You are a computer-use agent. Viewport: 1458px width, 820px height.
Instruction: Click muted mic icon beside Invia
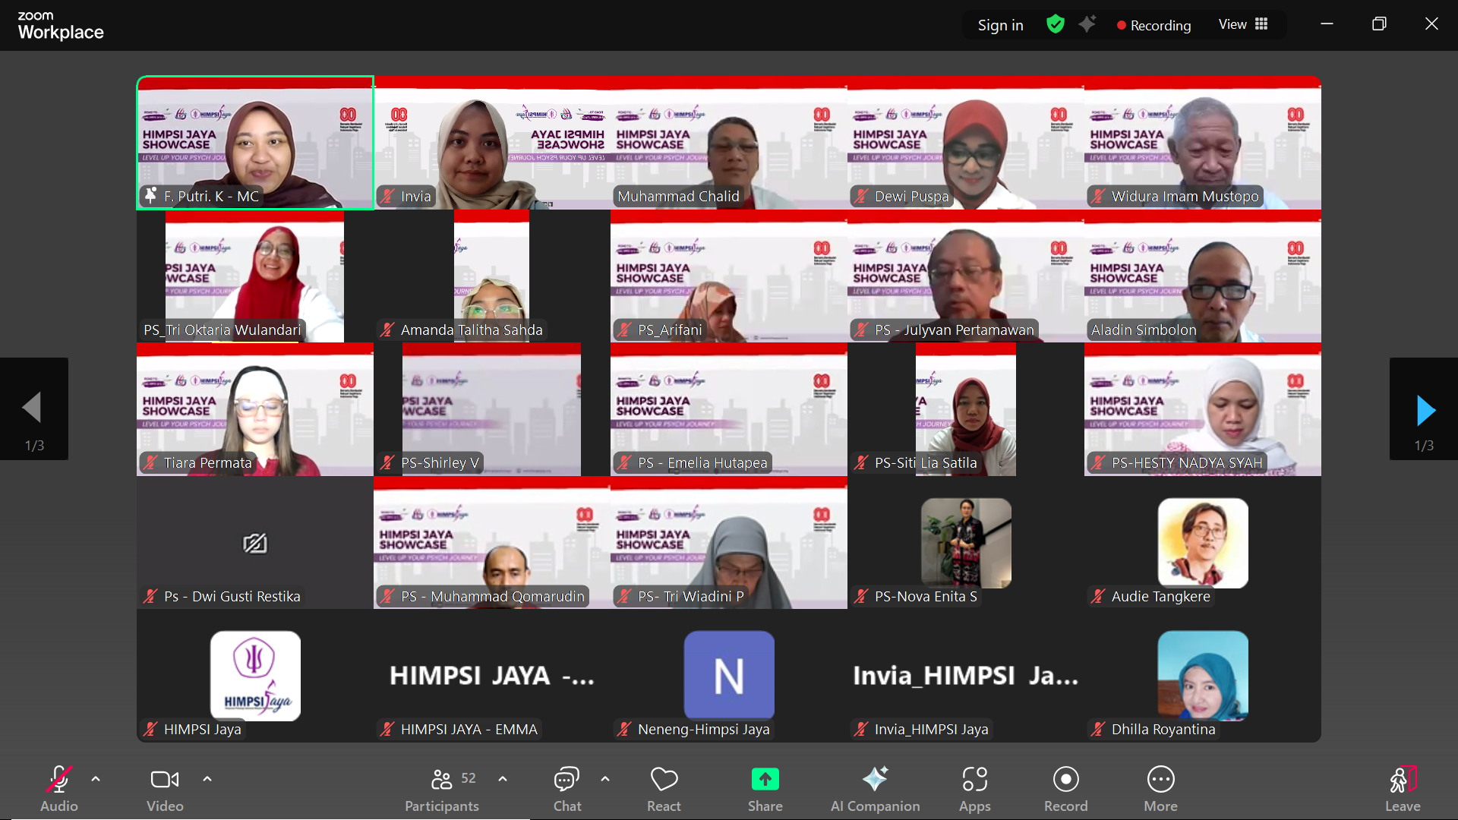387,197
